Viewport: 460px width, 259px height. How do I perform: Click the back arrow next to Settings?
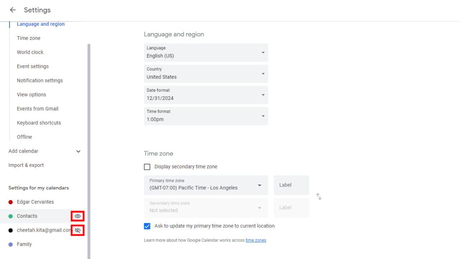[x=13, y=10]
